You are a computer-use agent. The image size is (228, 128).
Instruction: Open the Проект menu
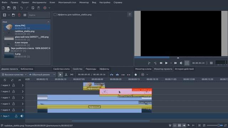(x=25, y=2)
